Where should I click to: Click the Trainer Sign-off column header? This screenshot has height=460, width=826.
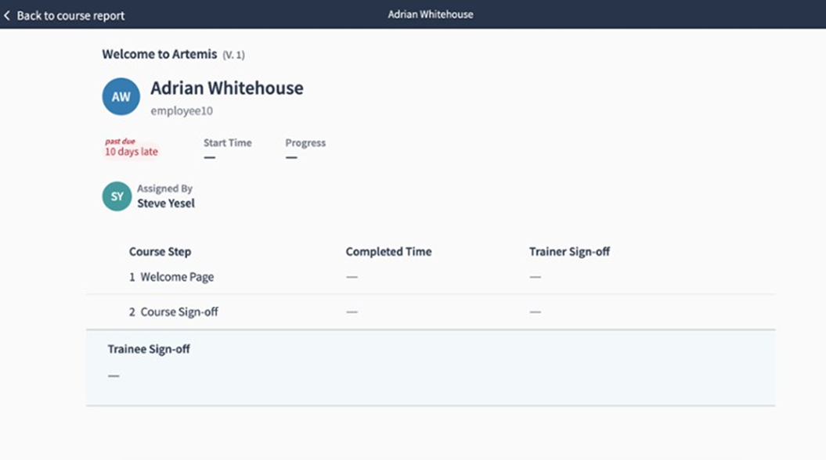click(x=569, y=252)
